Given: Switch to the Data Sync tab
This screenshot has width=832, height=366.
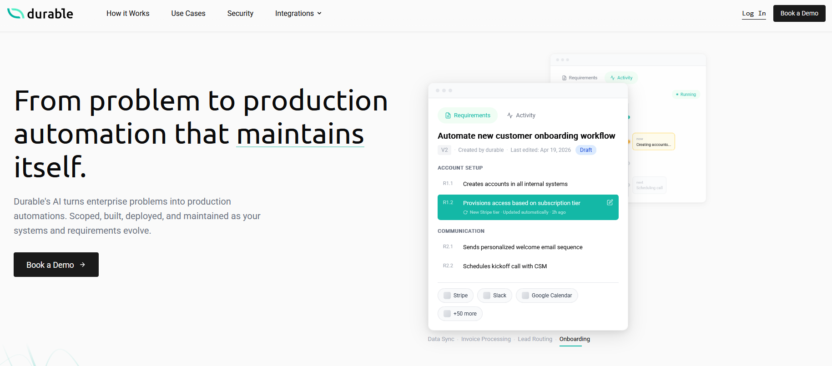Looking at the screenshot, I should pos(441,339).
